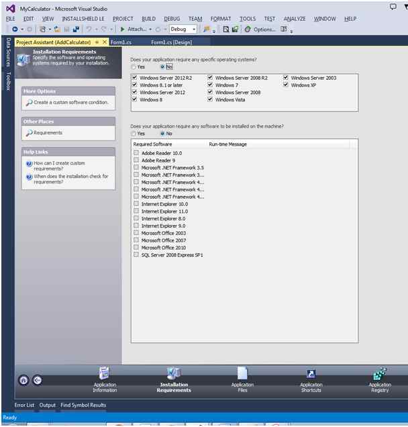Click the InstallShield page view icon

coord(225,29)
